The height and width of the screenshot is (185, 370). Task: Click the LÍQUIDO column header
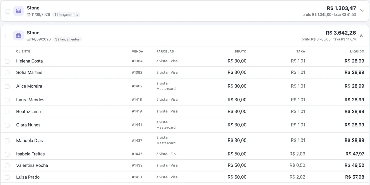(x=357, y=51)
